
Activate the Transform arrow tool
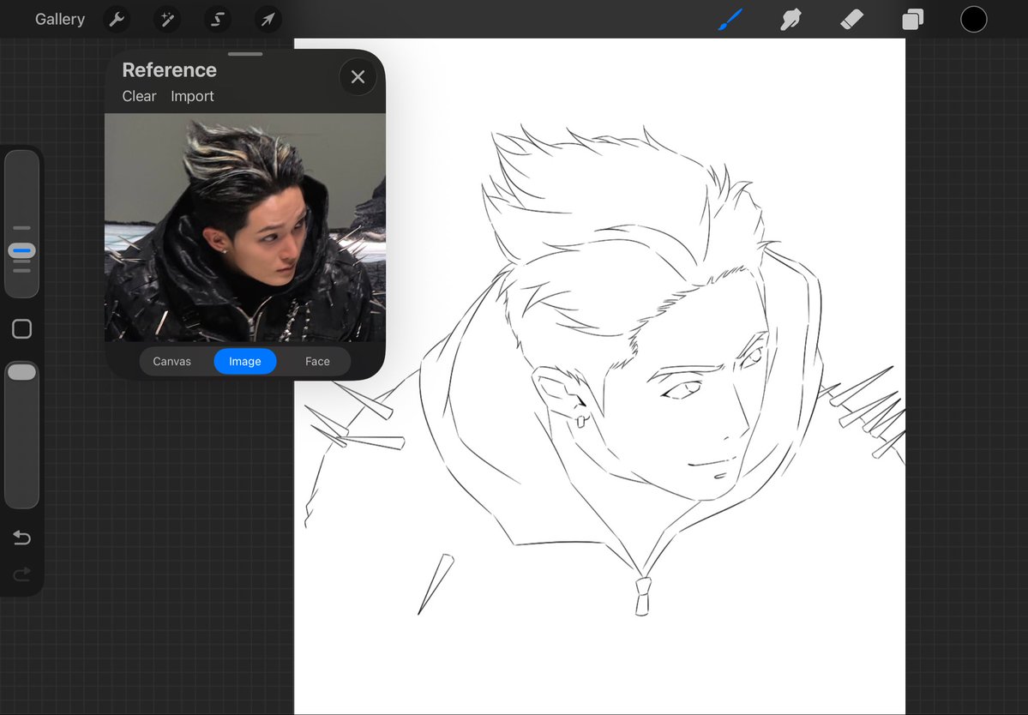[268, 20]
